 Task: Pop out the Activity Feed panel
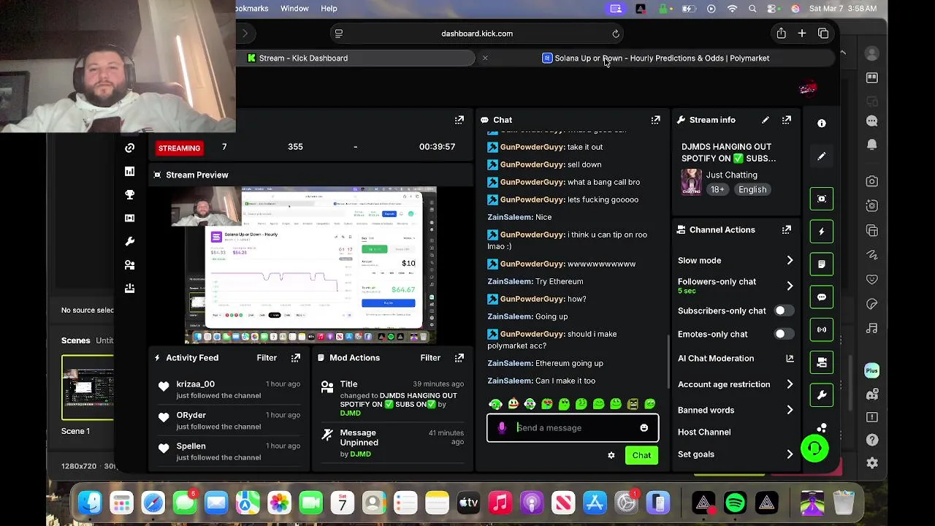tap(295, 358)
